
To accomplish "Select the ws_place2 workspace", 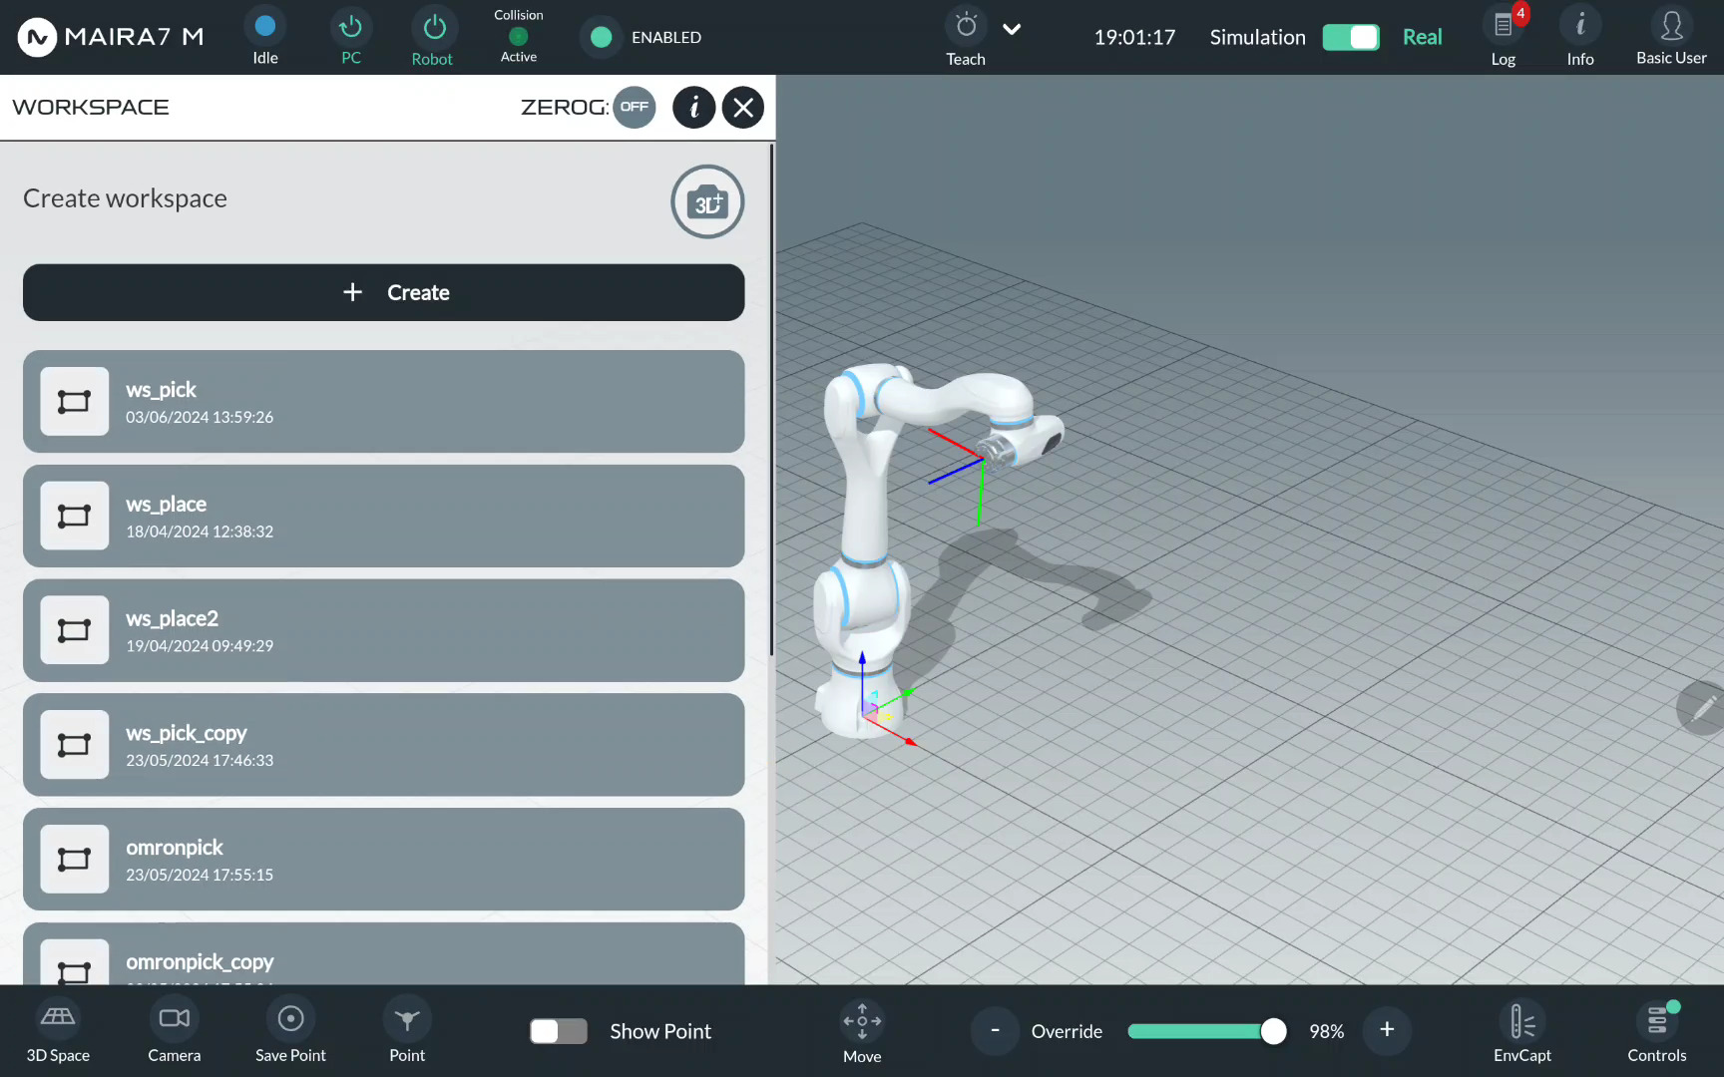I will [384, 630].
